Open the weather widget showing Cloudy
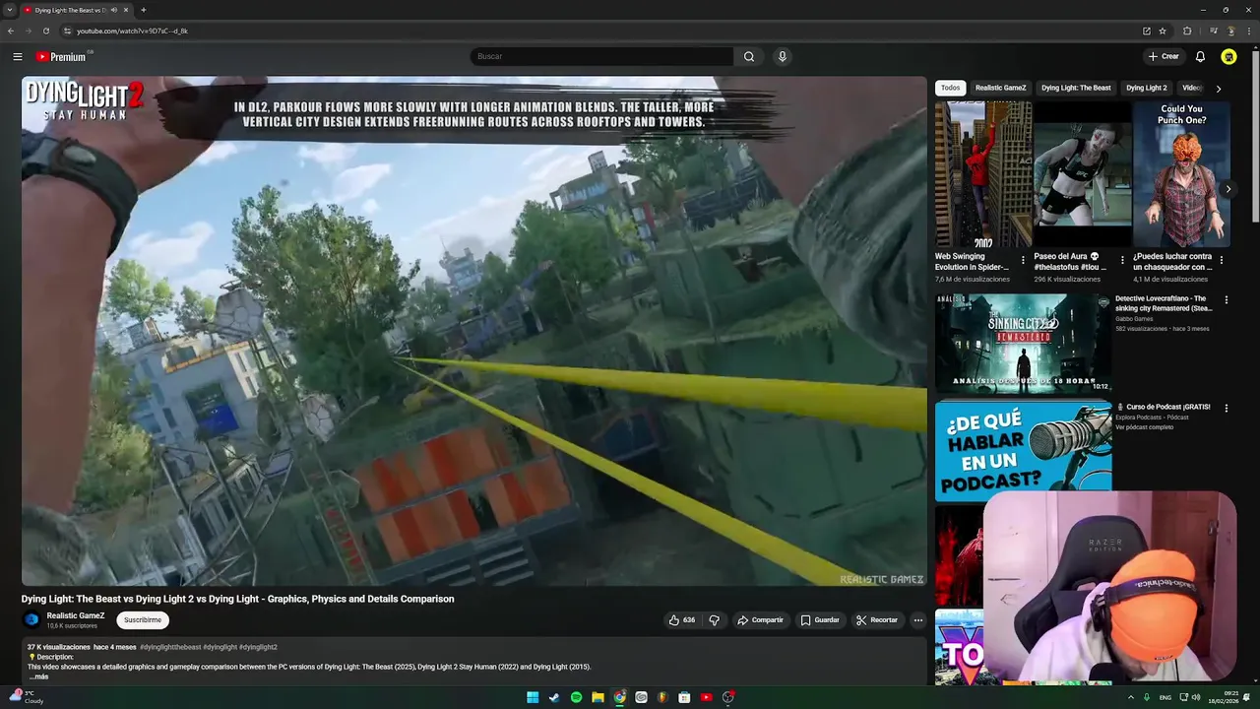 click(x=27, y=697)
